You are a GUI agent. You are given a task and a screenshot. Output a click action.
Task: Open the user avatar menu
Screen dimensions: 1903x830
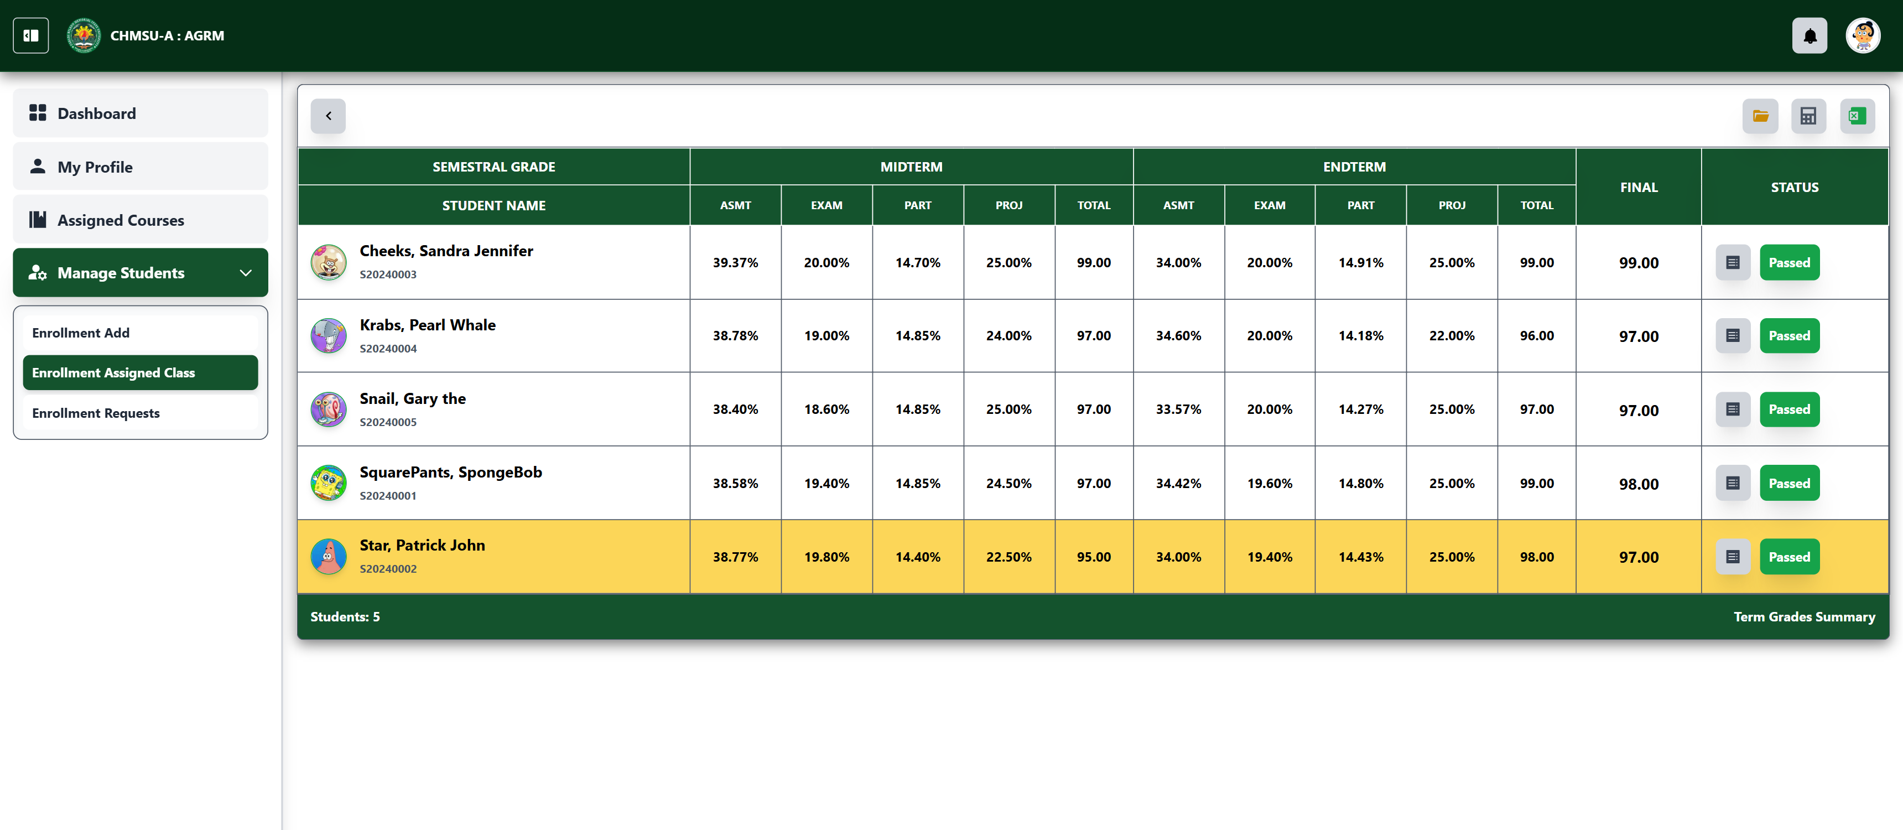tap(1863, 35)
